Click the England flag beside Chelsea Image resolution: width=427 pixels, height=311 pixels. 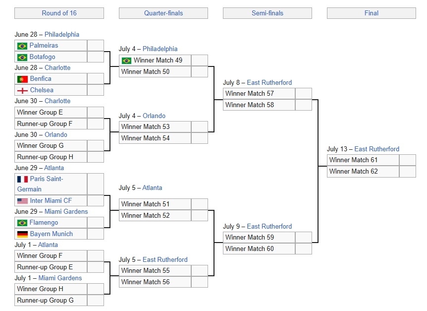point(22,90)
